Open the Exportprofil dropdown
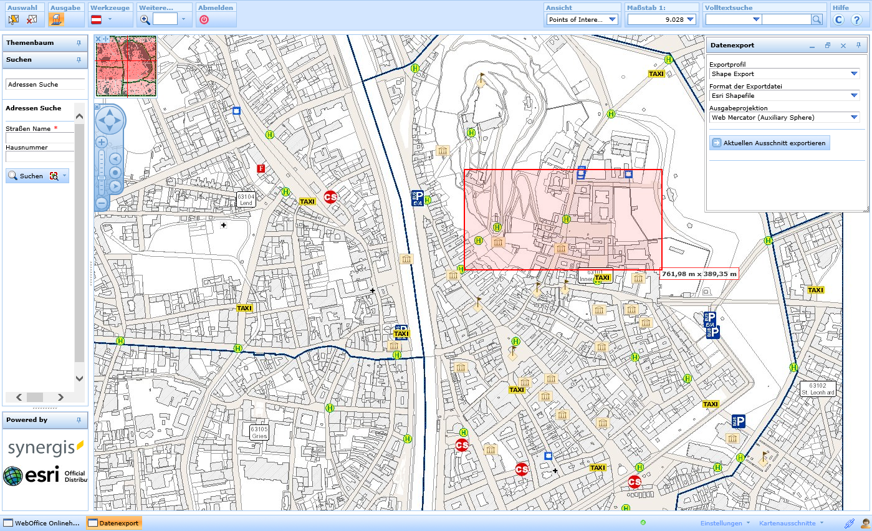Image resolution: width=872 pixels, height=531 pixels. click(854, 74)
